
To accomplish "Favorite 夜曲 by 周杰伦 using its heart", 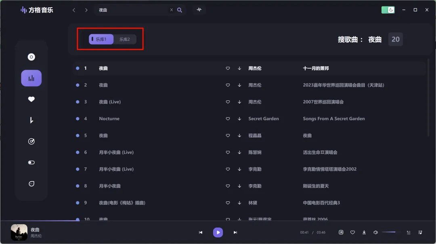I will pyautogui.click(x=228, y=68).
